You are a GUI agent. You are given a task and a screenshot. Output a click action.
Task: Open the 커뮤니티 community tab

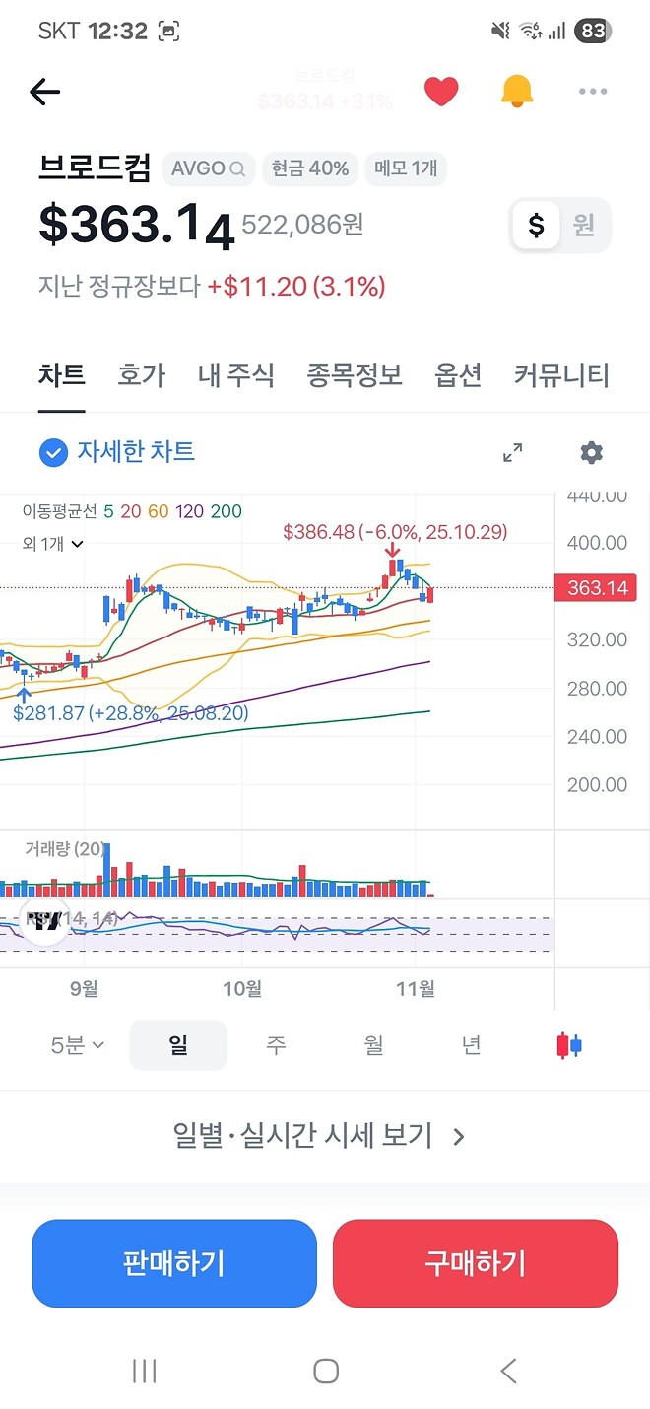pyautogui.click(x=561, y=375)
